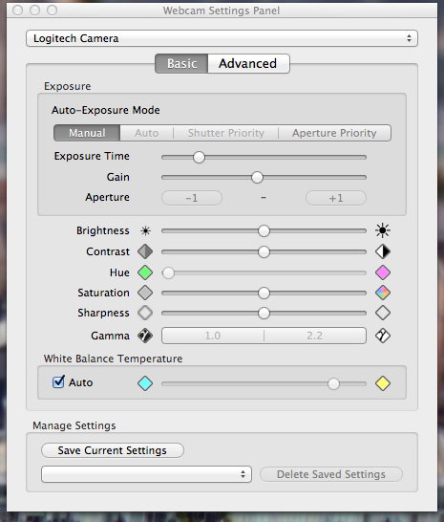The image size is (444, 522).
Task: Click the cyan cool White Balance icon
Action: [x=145, y=383]
